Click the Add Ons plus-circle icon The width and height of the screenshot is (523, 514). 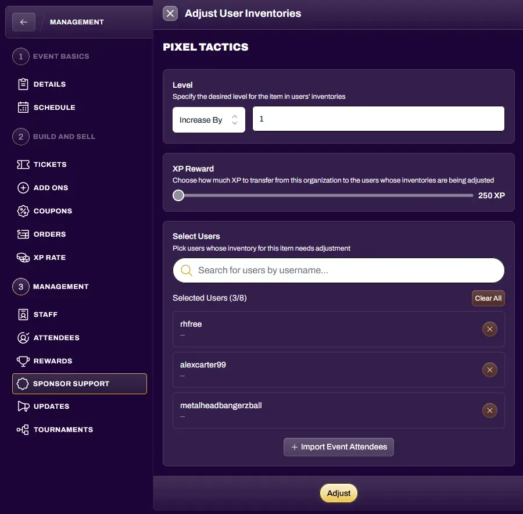click(23, 188)
